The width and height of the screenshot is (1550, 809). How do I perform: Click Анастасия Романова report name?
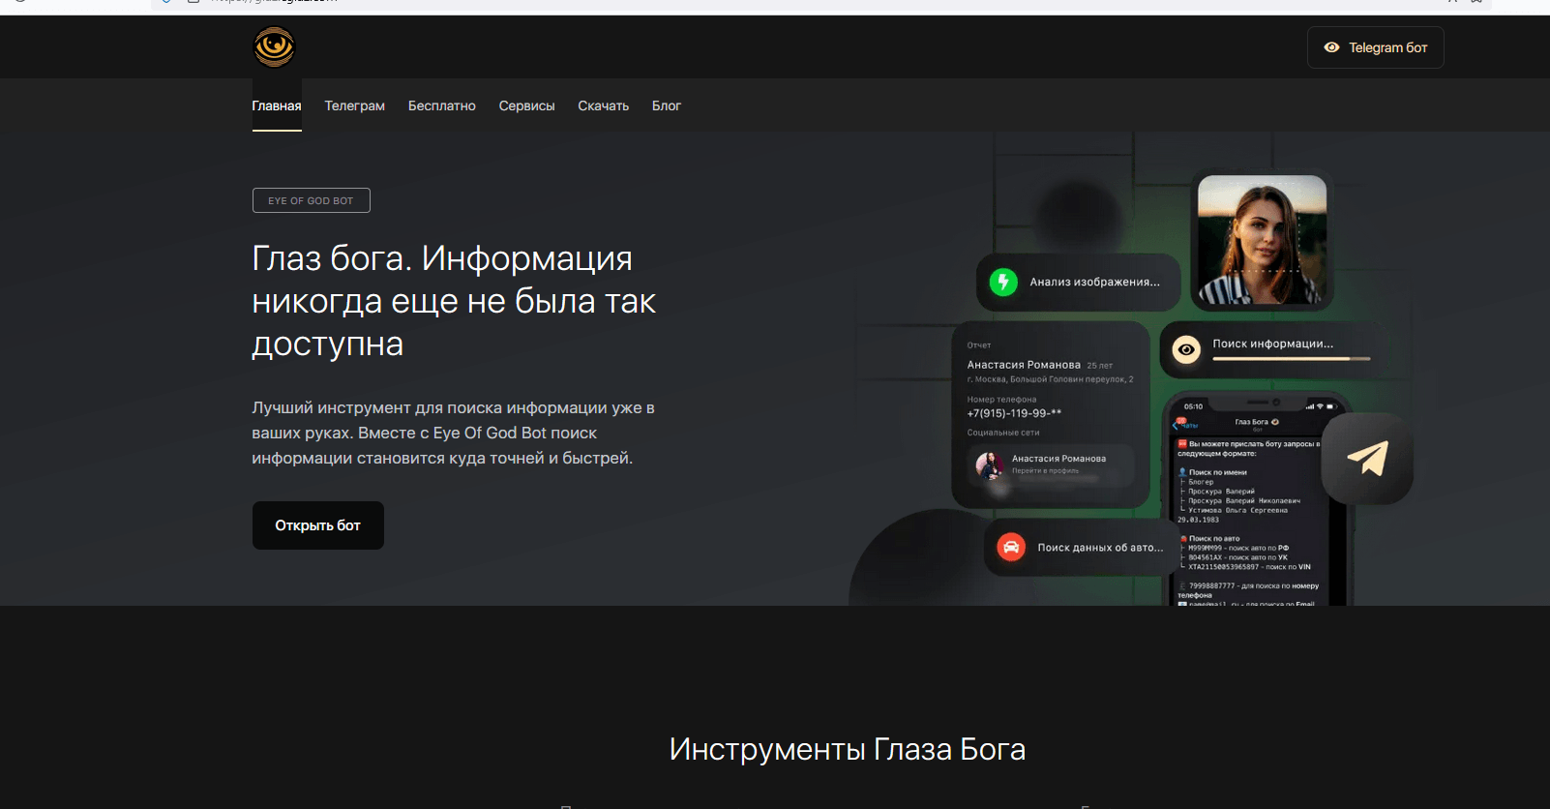pyautogui.click(x=1024, y=365)
